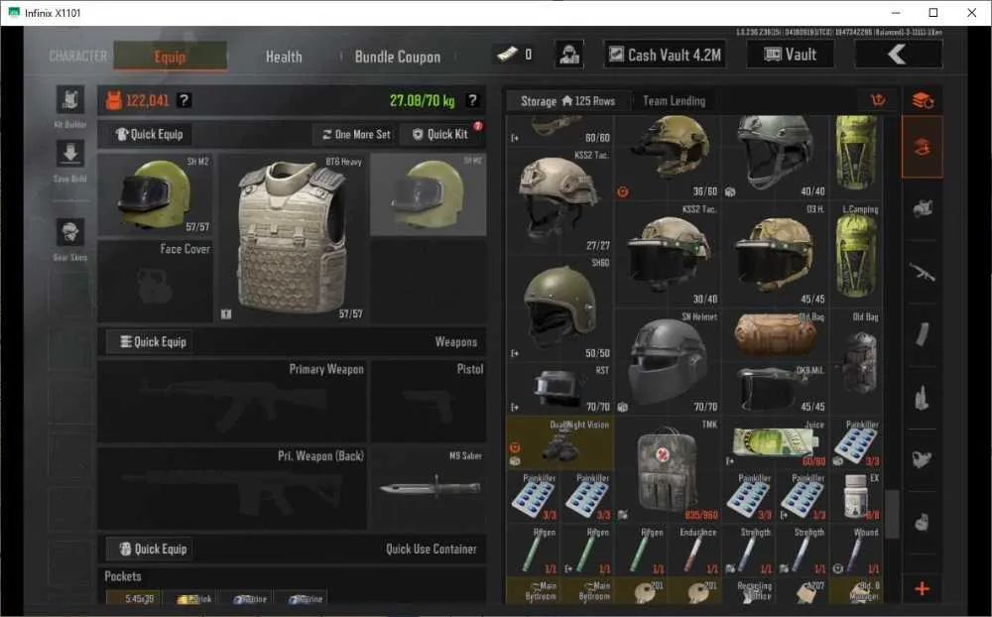
Task: Open the Vault button
Action: pyautogui.click(x=791, y=55)
